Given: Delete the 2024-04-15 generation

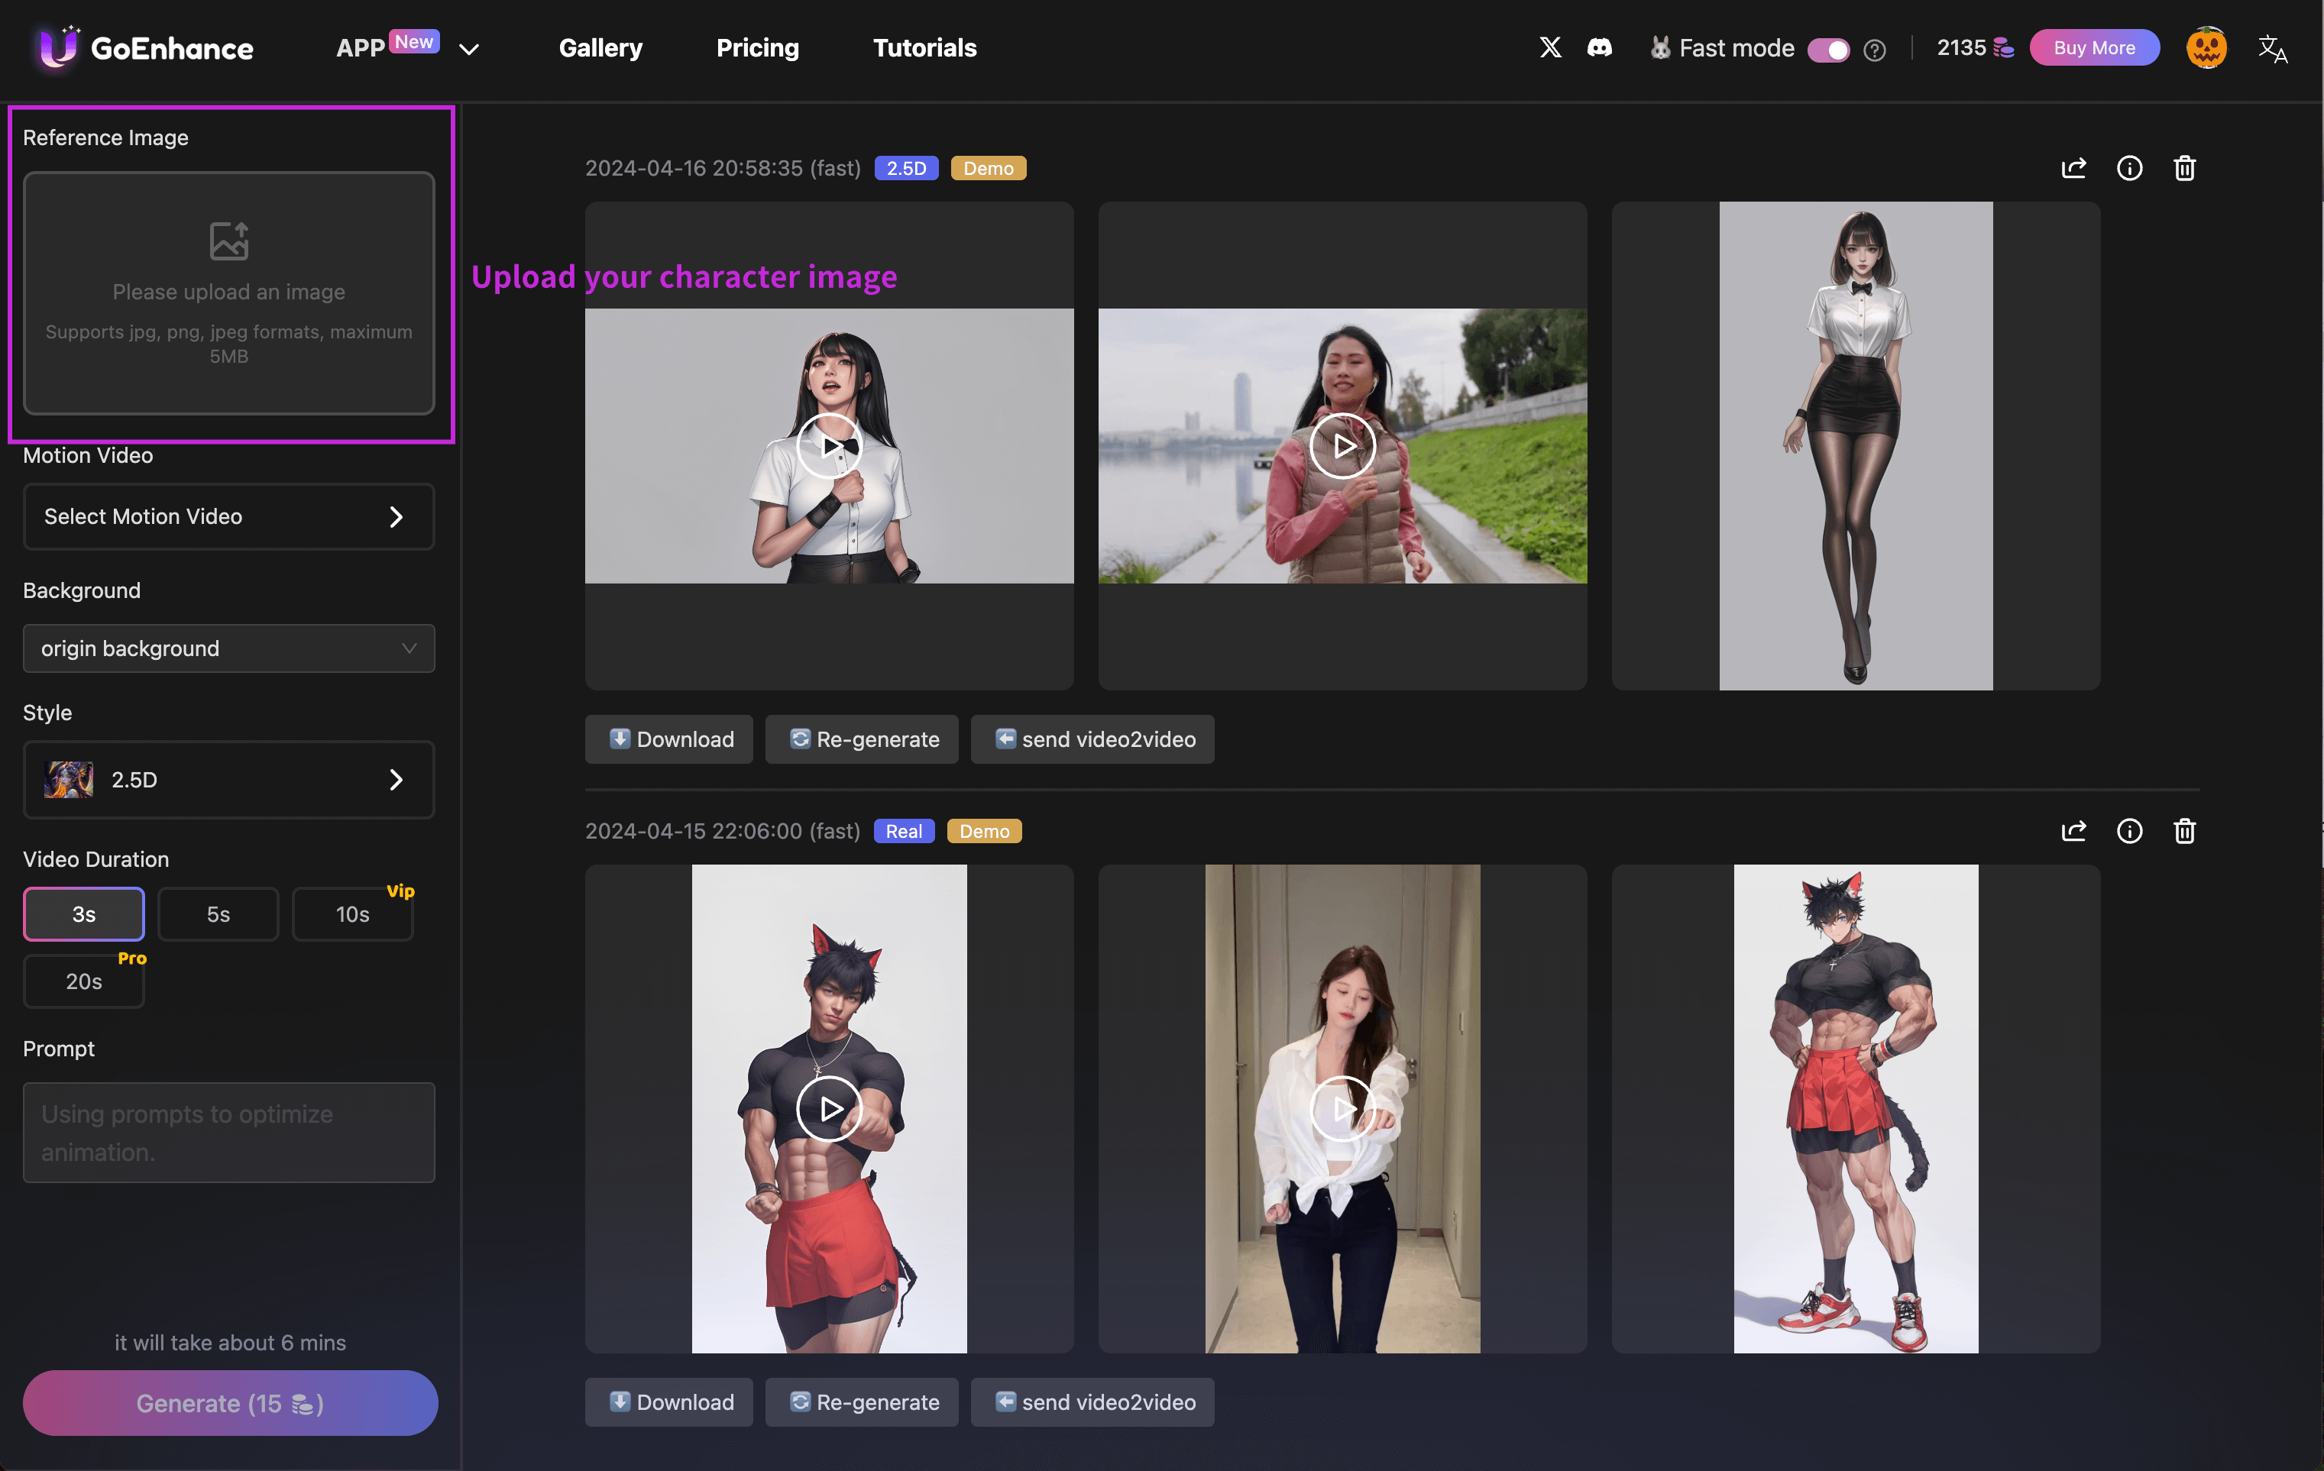Looking at the screenshot, I should (2185, 830).
